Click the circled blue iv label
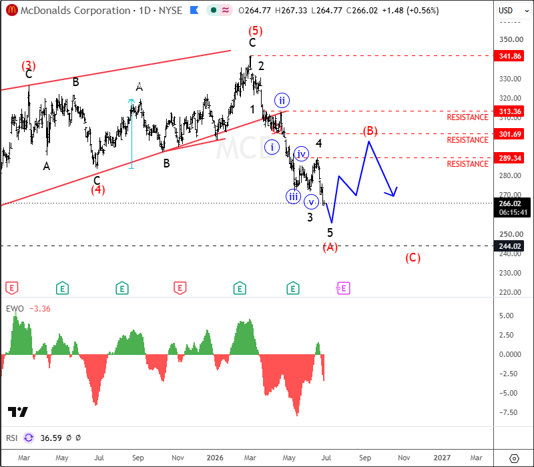This screenshot has width=534, height=467. [301, 154]
